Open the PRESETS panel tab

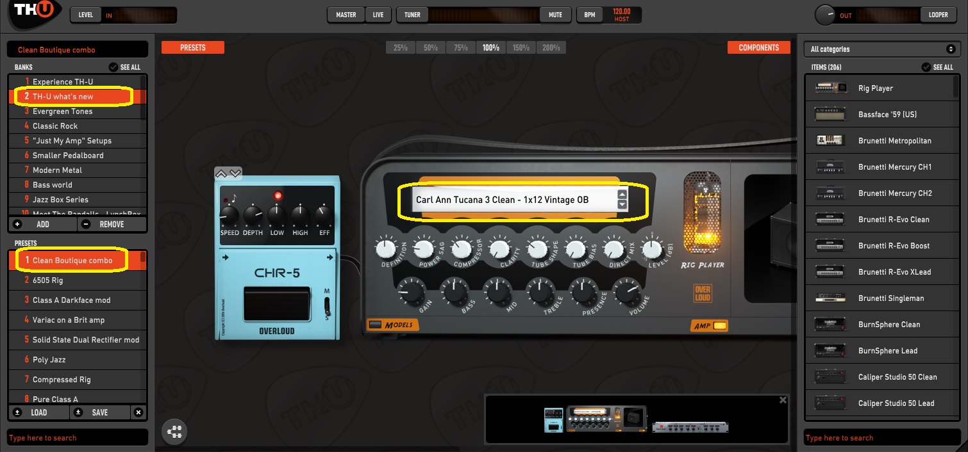click(193, 48)
